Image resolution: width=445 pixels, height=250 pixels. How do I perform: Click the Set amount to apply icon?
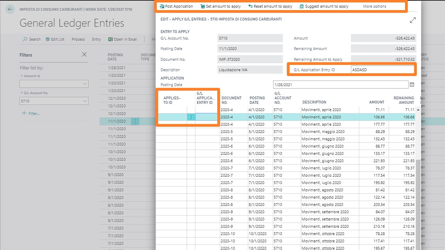click(x=203, y=6)
